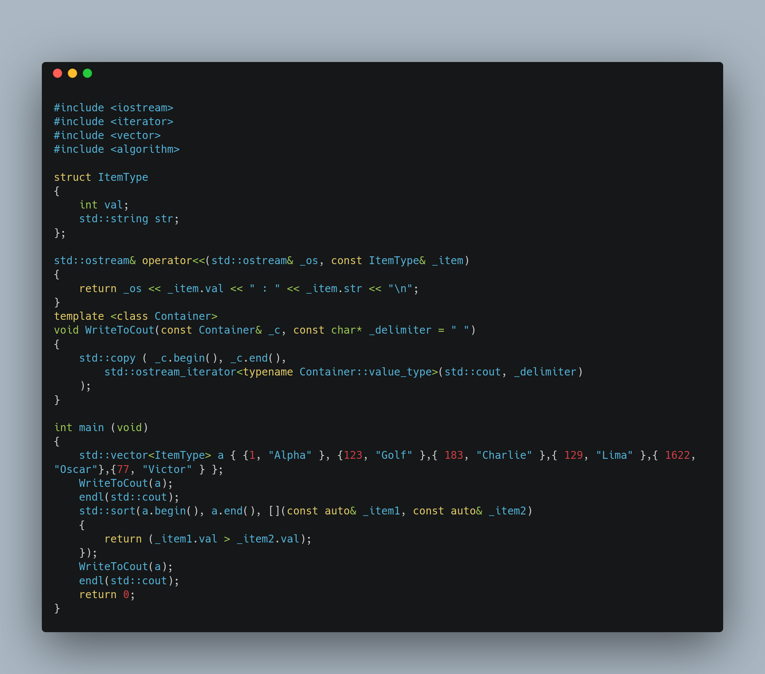Screen dimensions: 765x674
Task: Click the operator<< function name
Action: click(x=173, y=261)
